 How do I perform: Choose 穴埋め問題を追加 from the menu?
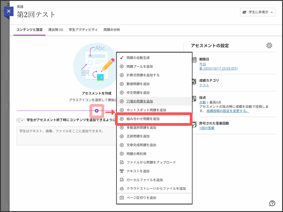tap(140, 101)
